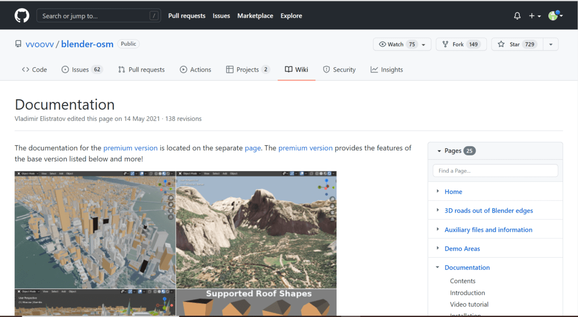Open the notifications bell

click(x=517, y=16)
